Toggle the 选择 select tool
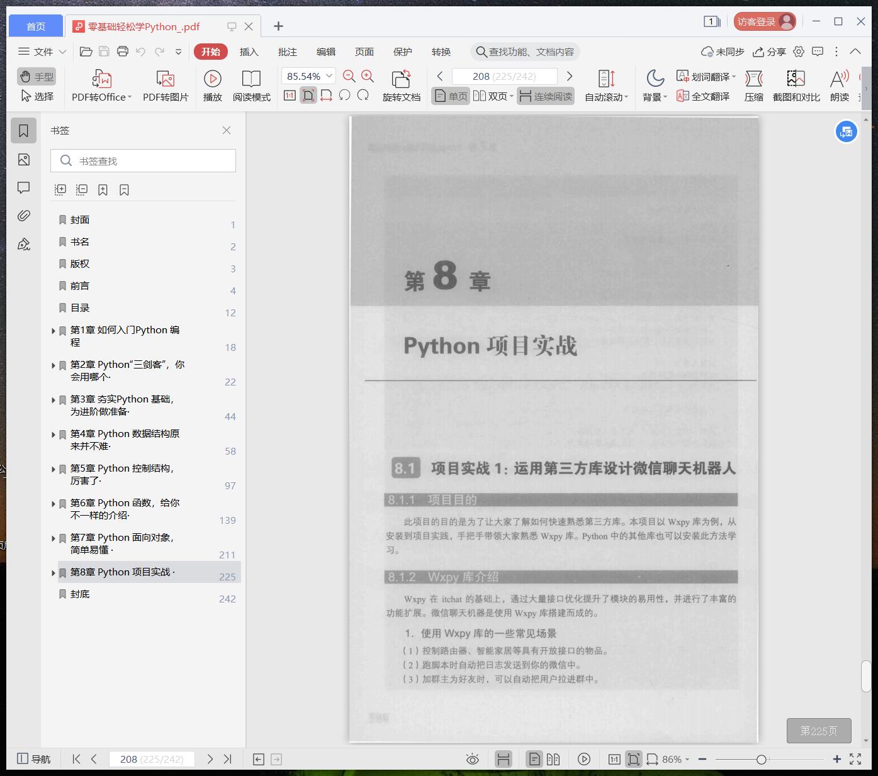 (37, 96)
